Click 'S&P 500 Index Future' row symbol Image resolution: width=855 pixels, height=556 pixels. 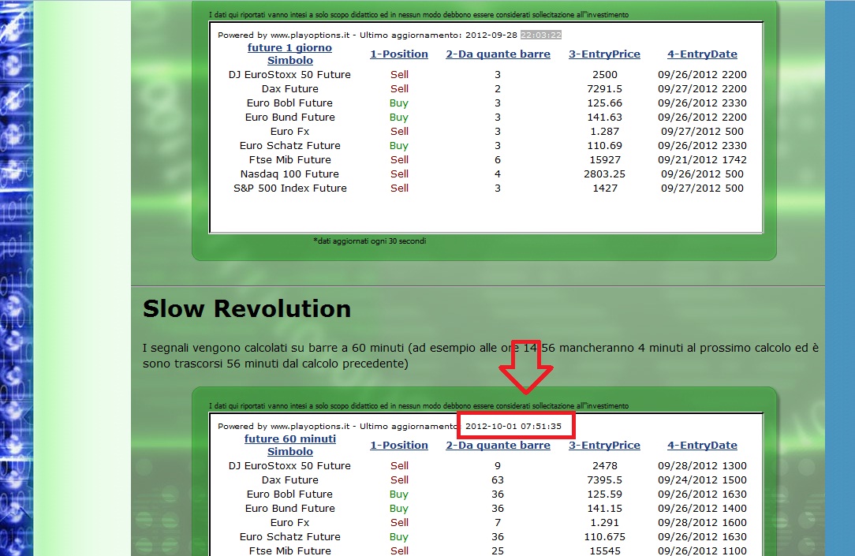289,188
